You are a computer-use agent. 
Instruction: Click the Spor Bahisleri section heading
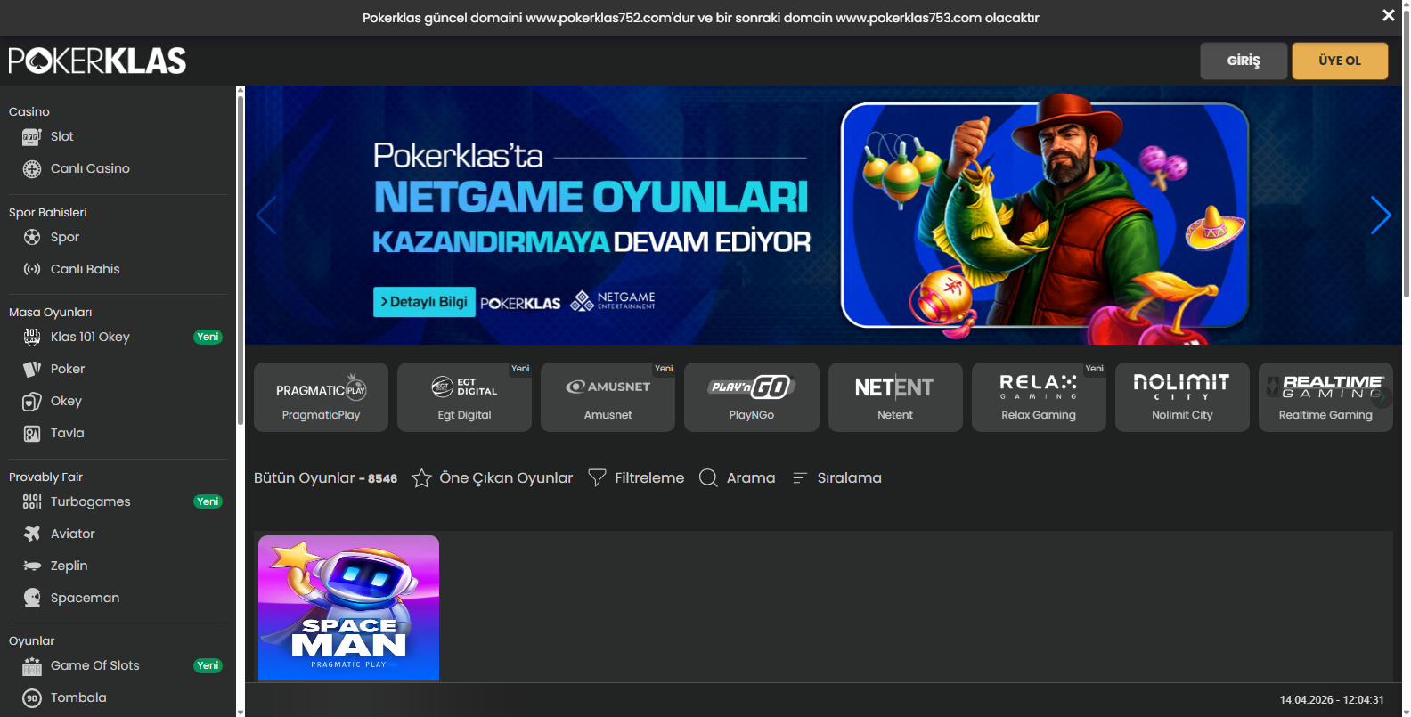[x=48, y=212]
